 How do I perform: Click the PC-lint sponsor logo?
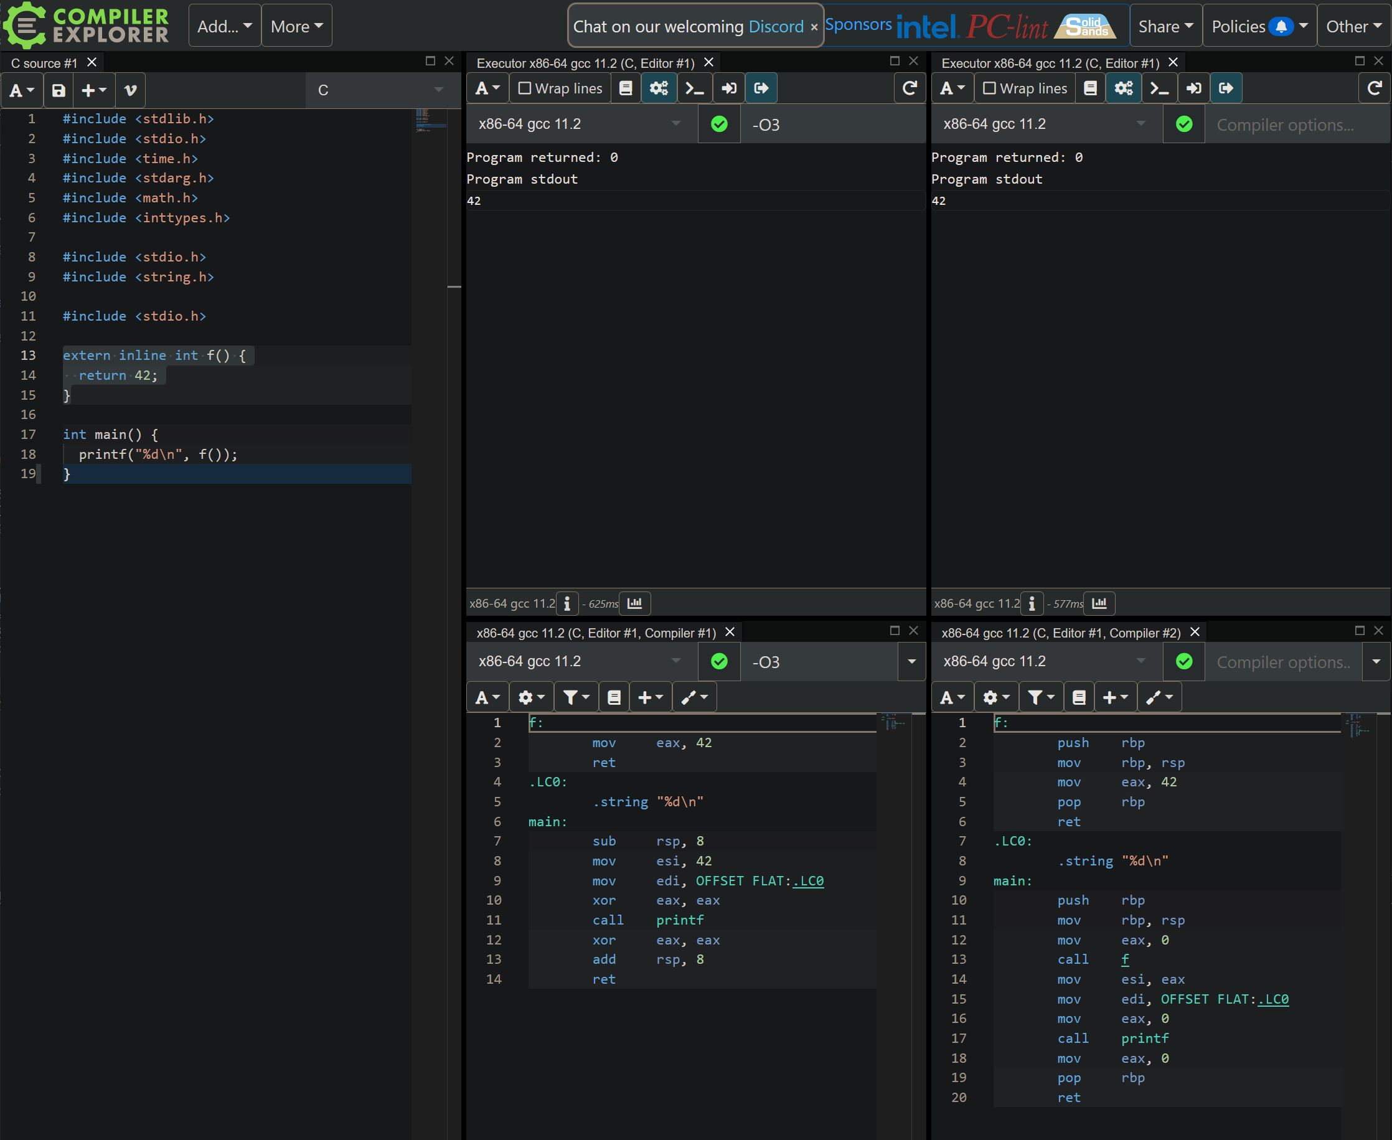(1007, 27)
